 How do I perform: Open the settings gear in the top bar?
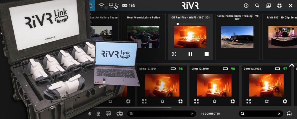tap(279, 6)
